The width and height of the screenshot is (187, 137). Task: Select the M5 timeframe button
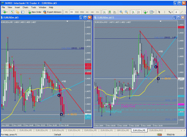click(72, 12)
